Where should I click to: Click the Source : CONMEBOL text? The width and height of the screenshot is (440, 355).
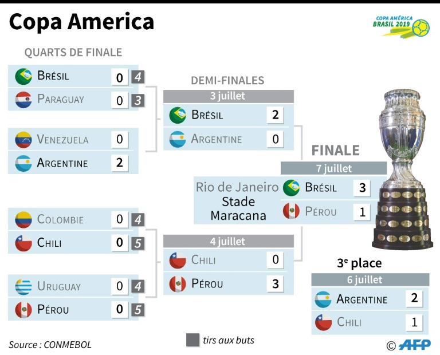pyautogui.click(x=50, y=345)
